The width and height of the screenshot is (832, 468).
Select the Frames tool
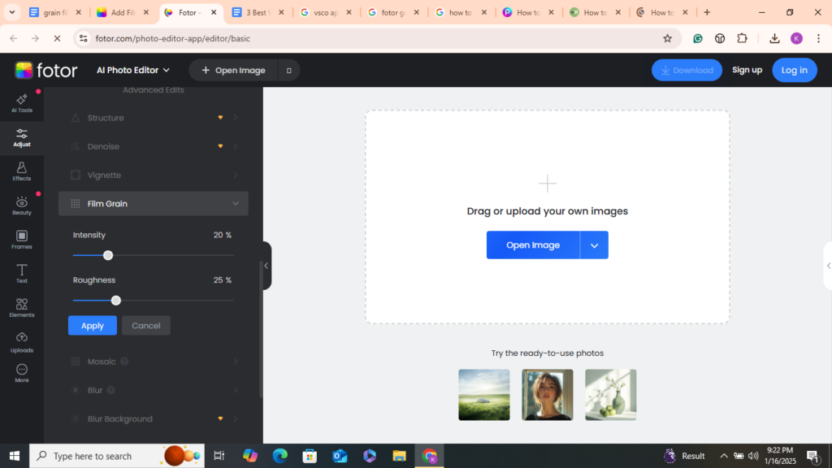pos(22,240)
